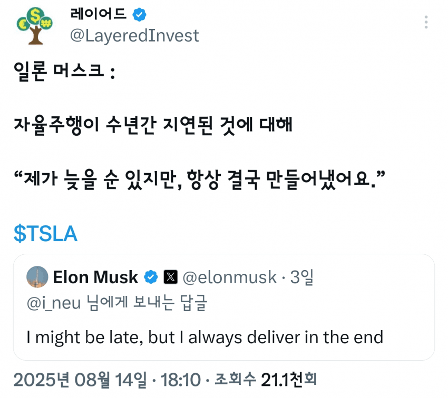The image size is (448, 398).
Task: Click the X affiliation badge icon
Action: tap(170, 277)
